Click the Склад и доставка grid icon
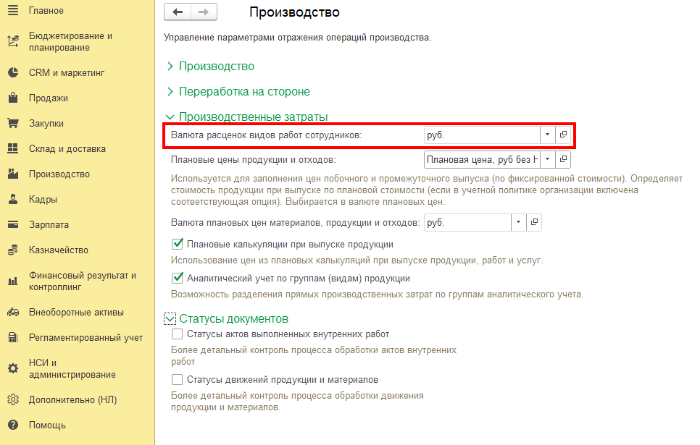The image size is (700, 445). tap(13, 148)
